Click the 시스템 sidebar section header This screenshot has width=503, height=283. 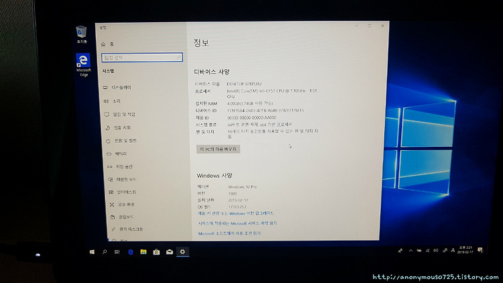(108, 71)
